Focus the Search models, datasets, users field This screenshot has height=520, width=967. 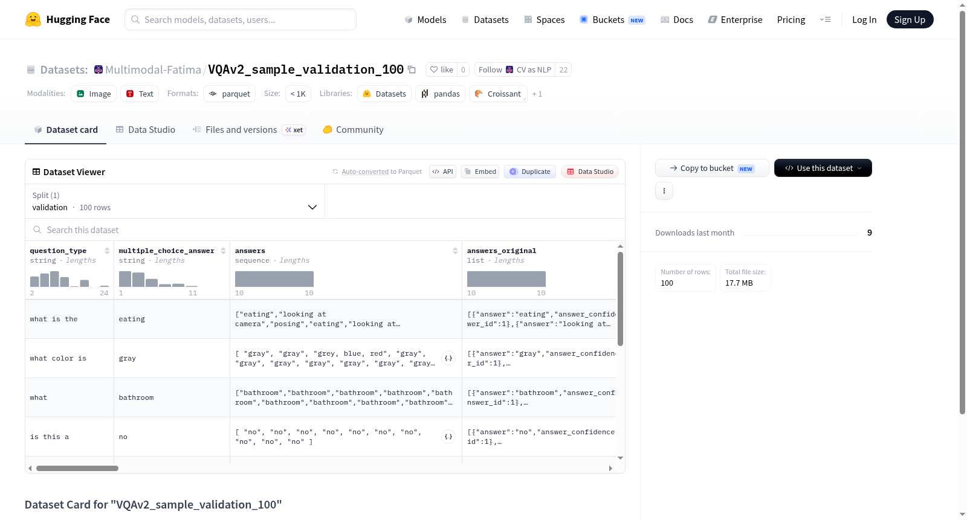(x=241, y=19)
